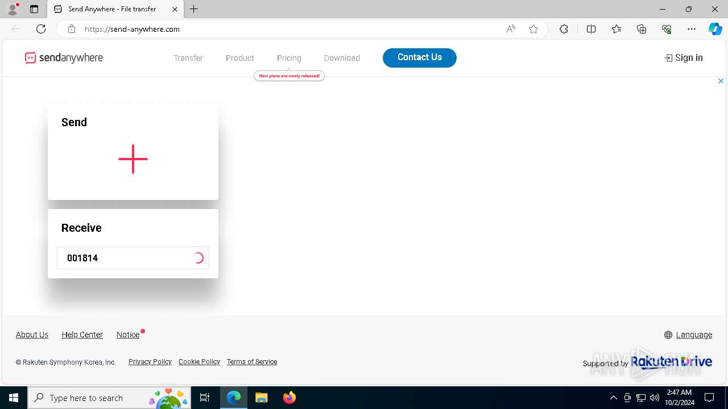Click the Send Anywhere logo
Image resolution: width=728 pixels, height=409 pixels.
pyautogui.click(x=64, y=57)
